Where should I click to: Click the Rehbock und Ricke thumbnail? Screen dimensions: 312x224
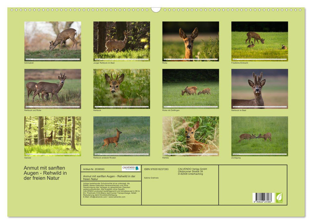tap(52, 88)
